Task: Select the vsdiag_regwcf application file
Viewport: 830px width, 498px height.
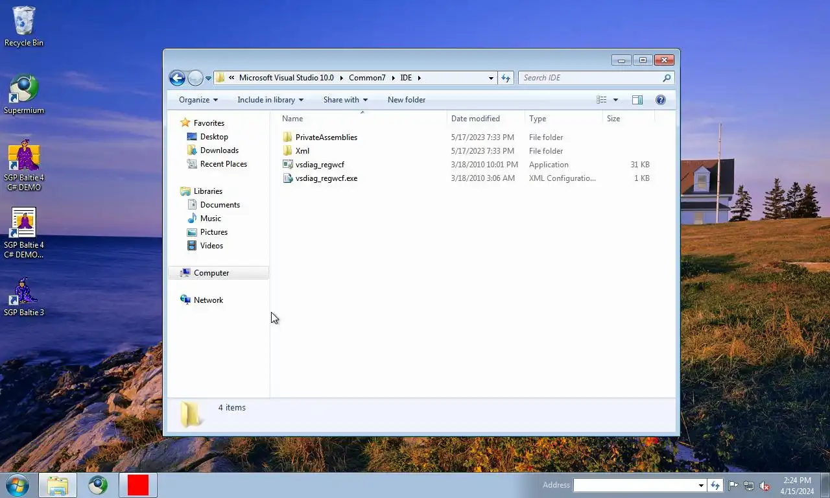Action: (320, 165)
